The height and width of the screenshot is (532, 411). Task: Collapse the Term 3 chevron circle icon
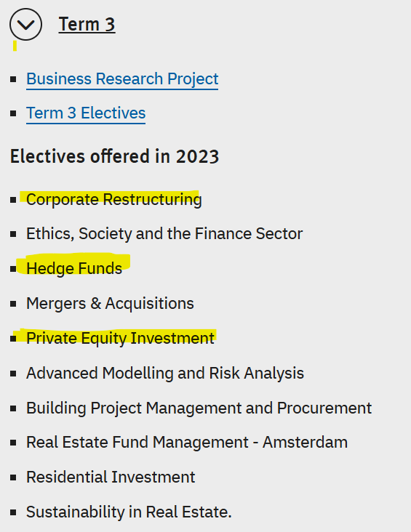25,25
